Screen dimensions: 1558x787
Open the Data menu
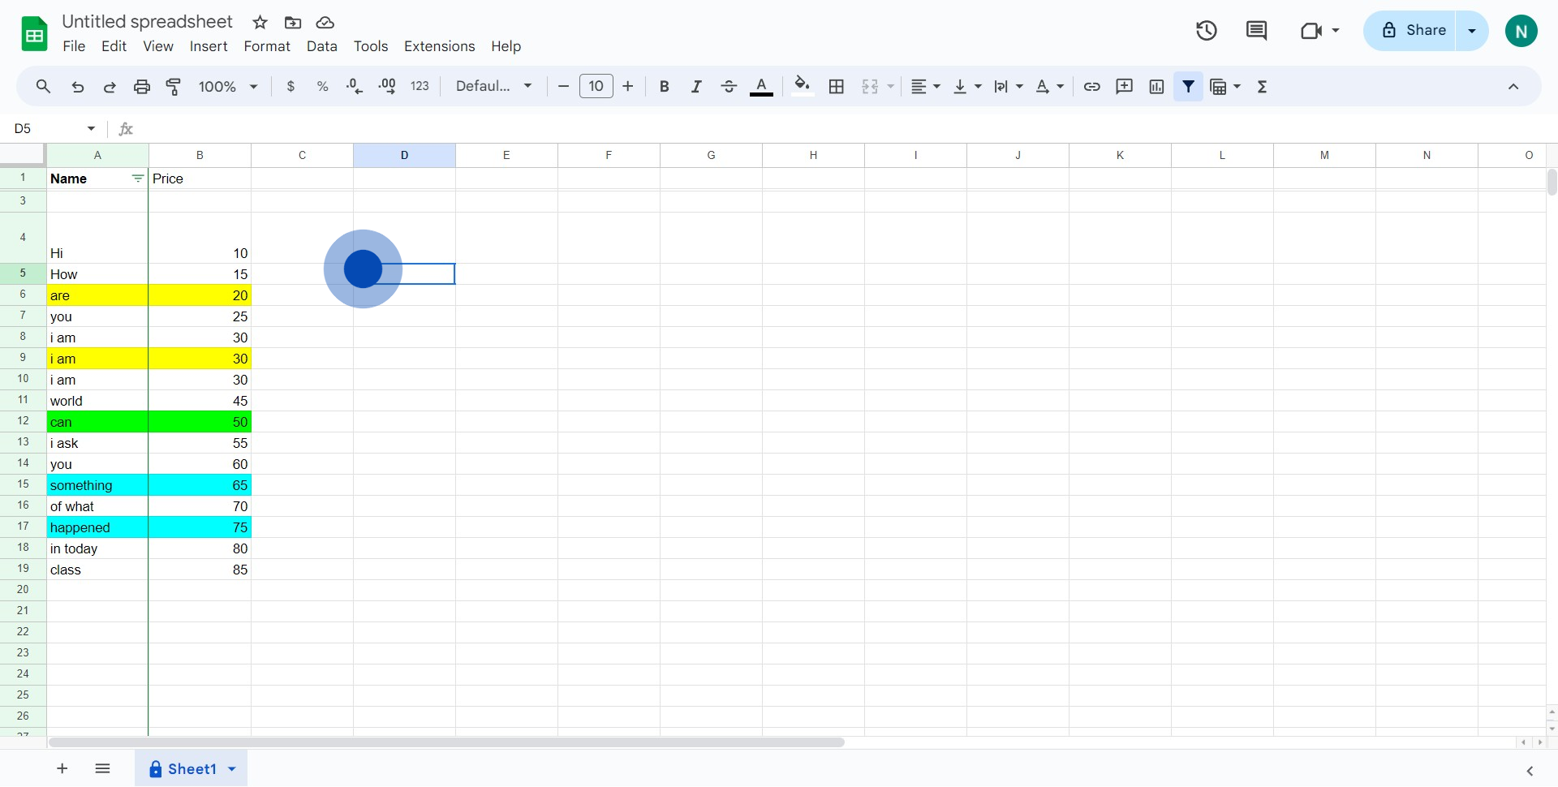pyautogui.click(x=321, y=46)
